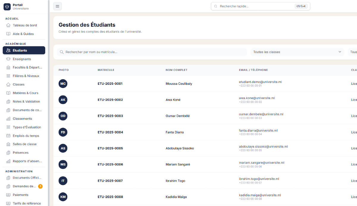The width and height of the screenshot is (357, 206).
Task: Click the name Oumar Dembélé
Action: pos(178,116)
